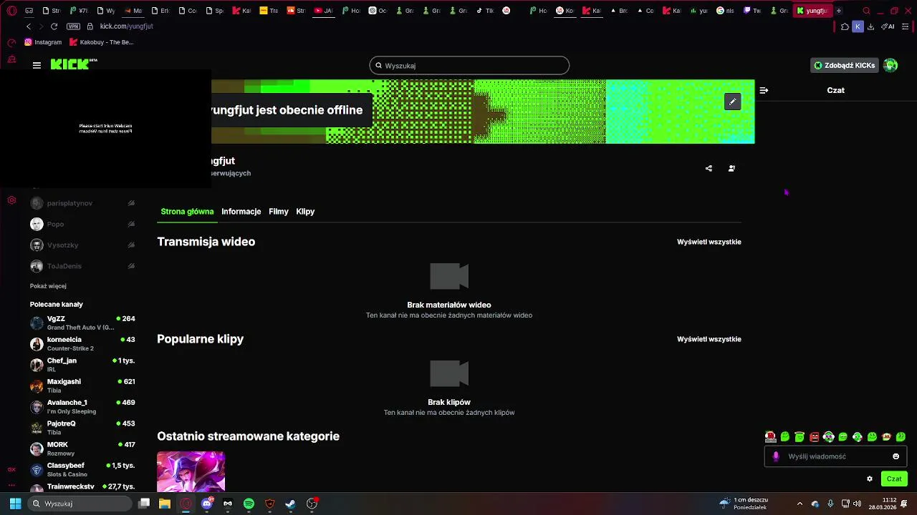Open File Explorer from taskbar
The image size is (917, 515).
pyautogui.click(x=165, y=504)
